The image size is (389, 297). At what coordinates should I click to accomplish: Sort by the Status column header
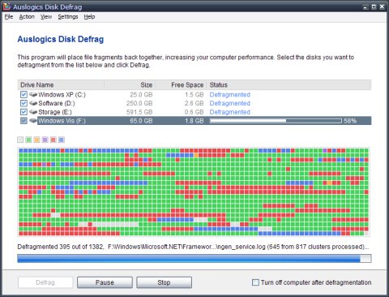(x=289, y=84)
